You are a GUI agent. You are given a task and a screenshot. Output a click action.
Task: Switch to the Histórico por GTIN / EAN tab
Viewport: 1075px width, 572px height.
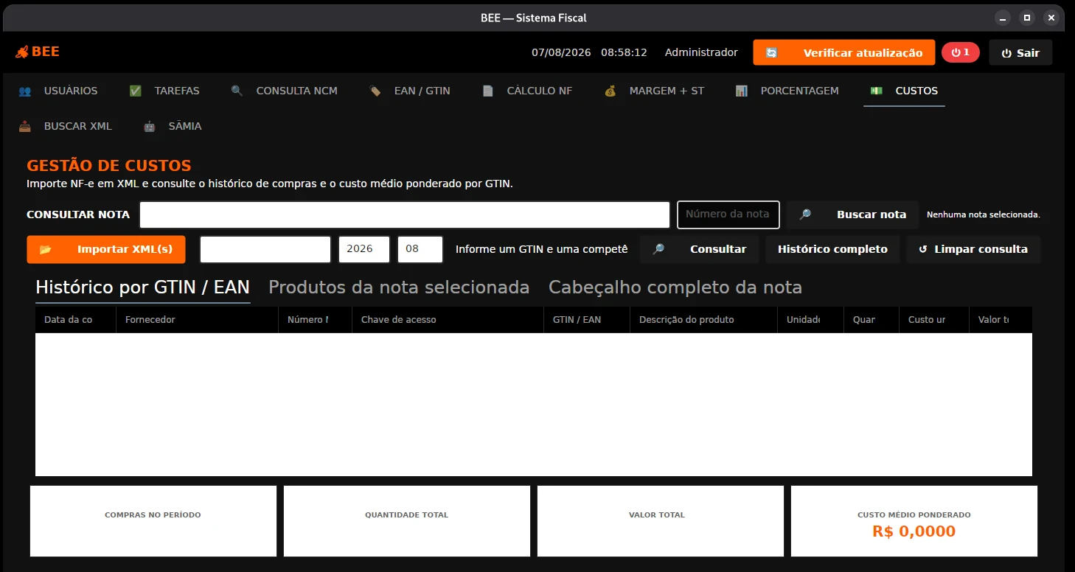143,287
